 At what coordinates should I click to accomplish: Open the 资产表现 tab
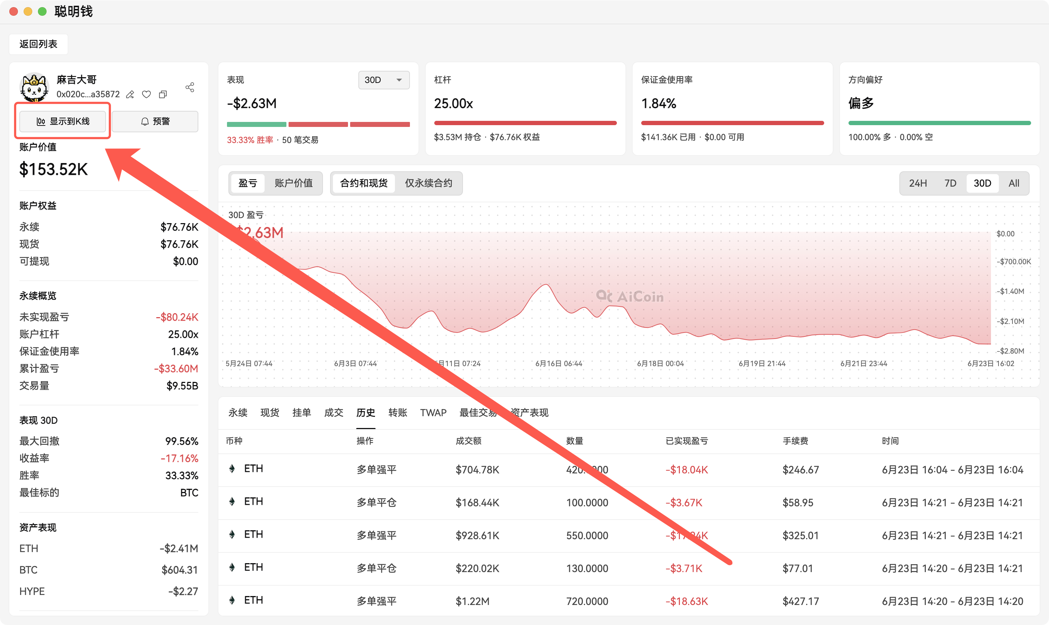pyautogui.click(x=530, y=413)
